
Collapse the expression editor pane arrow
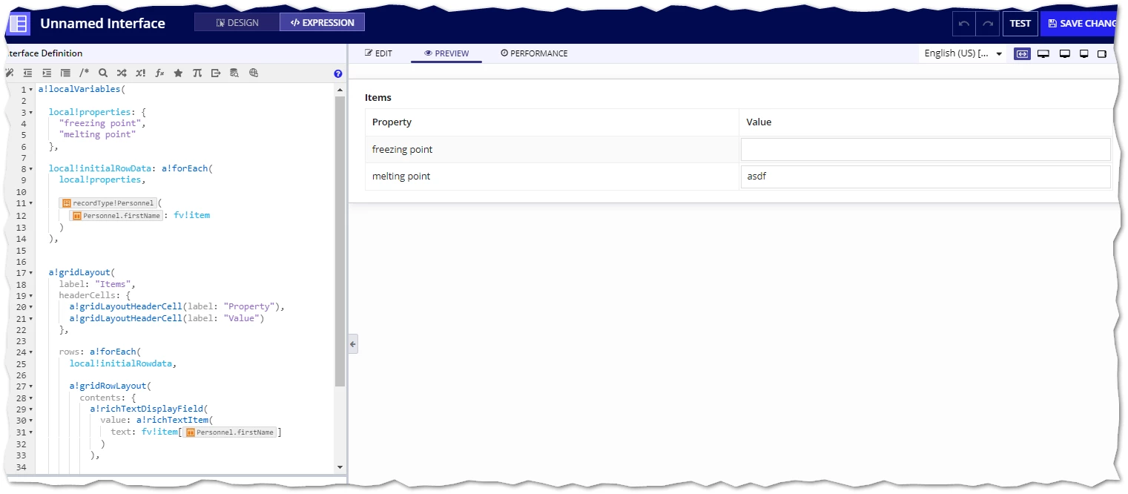(353, 344)
